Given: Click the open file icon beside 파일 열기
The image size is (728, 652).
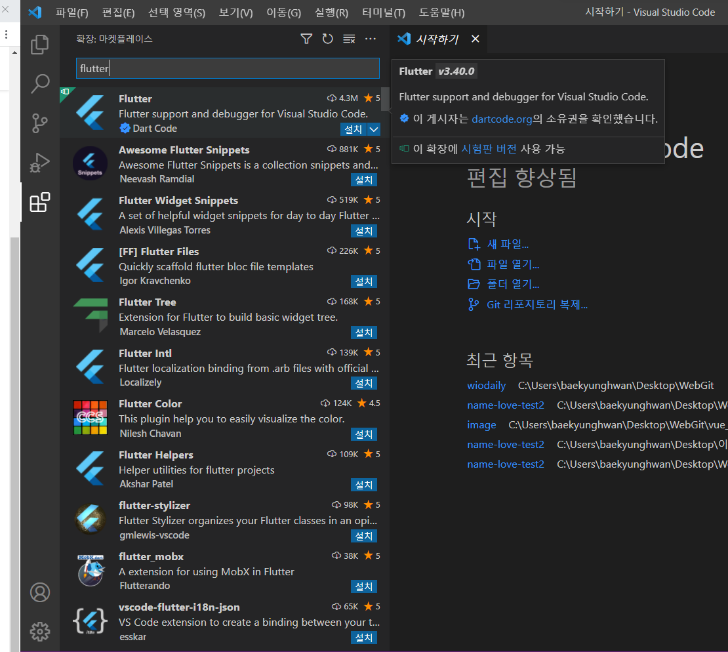Looking at the screenshot, I should [474, 264].
